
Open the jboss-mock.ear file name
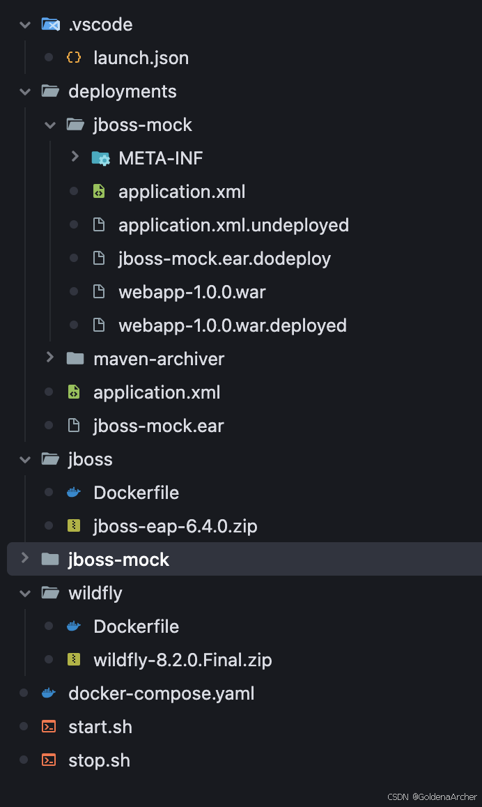tap(158, 426)
